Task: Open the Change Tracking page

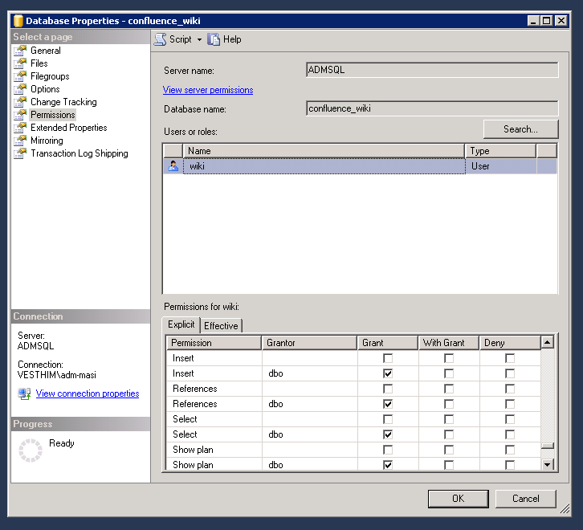Action: coord(63,102)
